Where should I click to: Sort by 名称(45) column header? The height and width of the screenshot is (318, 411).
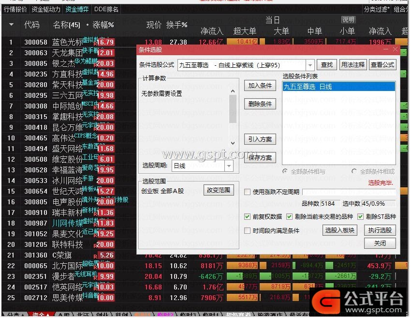[x=66, y=25]
